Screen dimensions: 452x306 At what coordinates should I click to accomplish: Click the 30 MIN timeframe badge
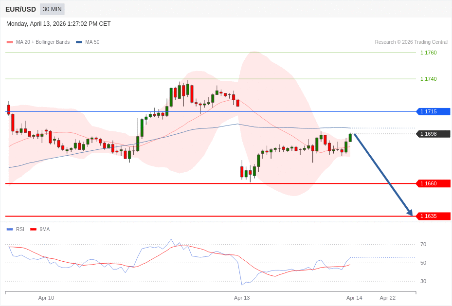tap(52, 9)
